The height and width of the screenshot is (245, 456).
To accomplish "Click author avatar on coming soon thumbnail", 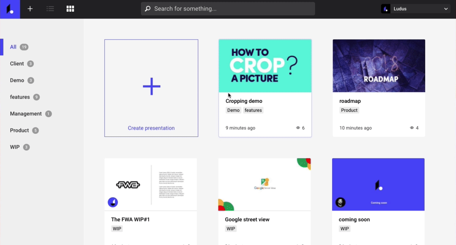I will point(340,202).
